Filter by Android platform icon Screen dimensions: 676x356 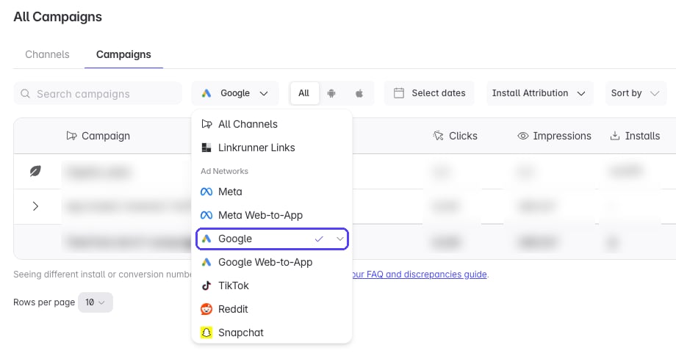pyautogui.click(x=331, y=93)
